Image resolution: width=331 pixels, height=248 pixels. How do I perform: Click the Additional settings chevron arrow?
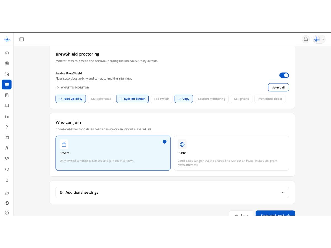283,192
